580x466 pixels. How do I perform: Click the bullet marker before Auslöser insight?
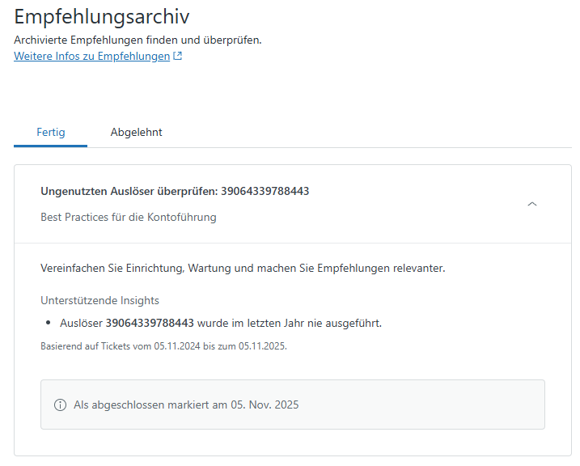(x=48, y=323)
